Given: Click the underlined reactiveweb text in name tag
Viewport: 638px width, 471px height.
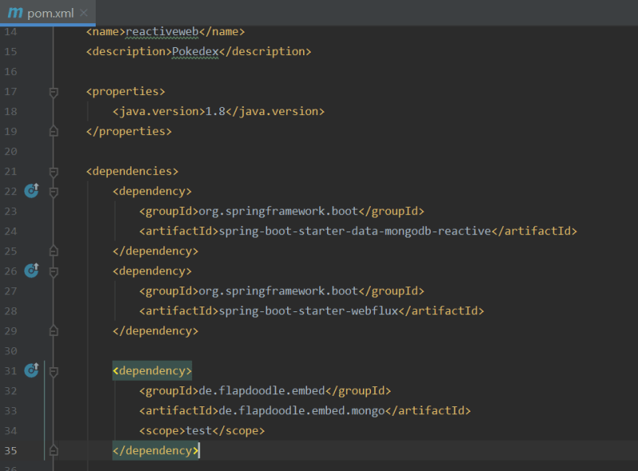Looking at the screenshot, I should (x=161, y=32).
